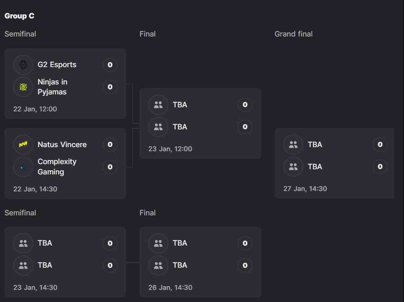Click the score badge next to G2 Esports
The width and height of the screenshot is (404, 302).
point(110,65)
